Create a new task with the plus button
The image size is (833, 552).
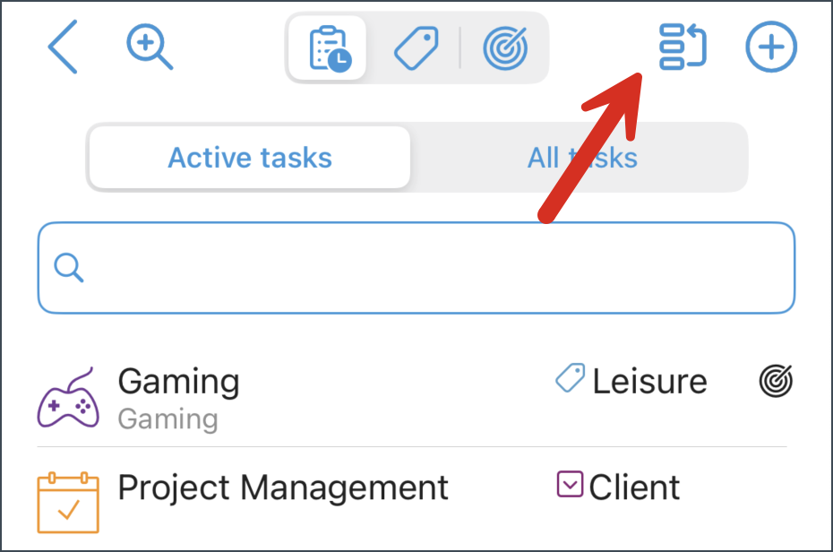pyautogui.click(x=770, y=47)
